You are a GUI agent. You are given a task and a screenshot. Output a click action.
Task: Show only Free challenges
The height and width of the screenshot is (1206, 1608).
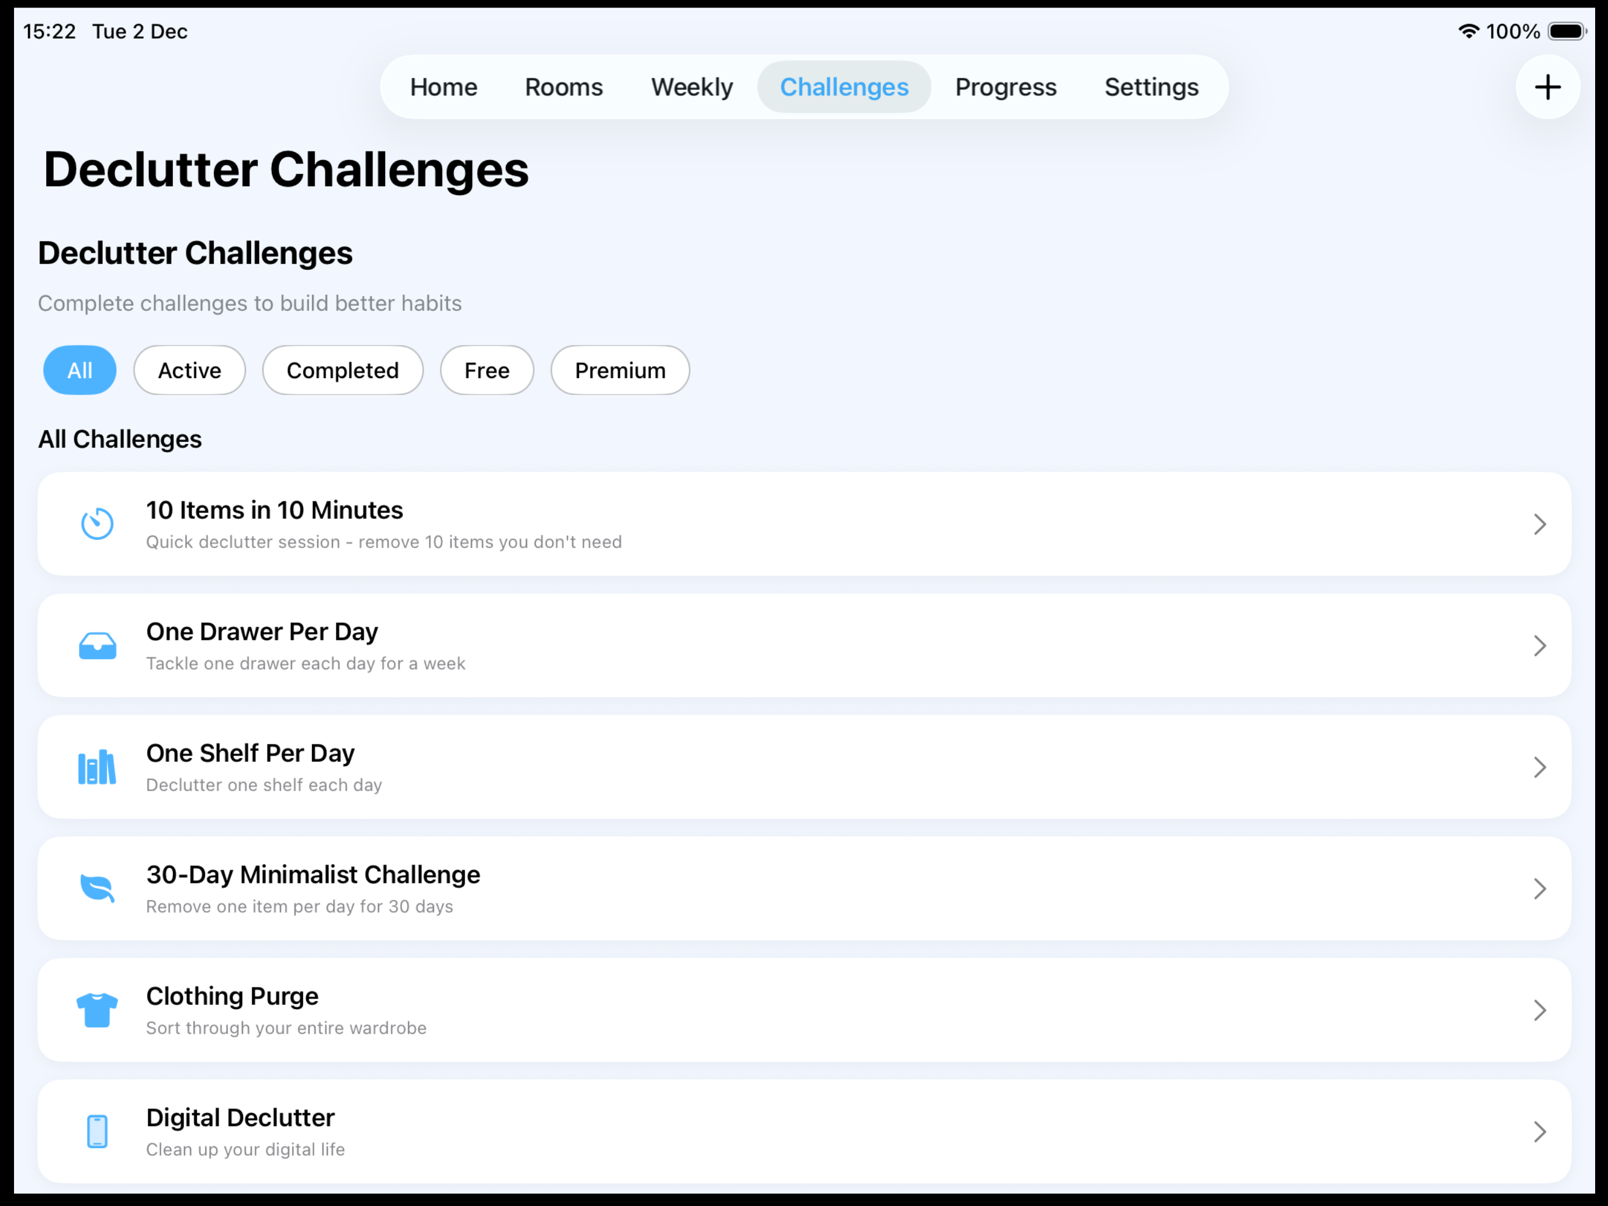pyautogui.click(x=487, y=370)
